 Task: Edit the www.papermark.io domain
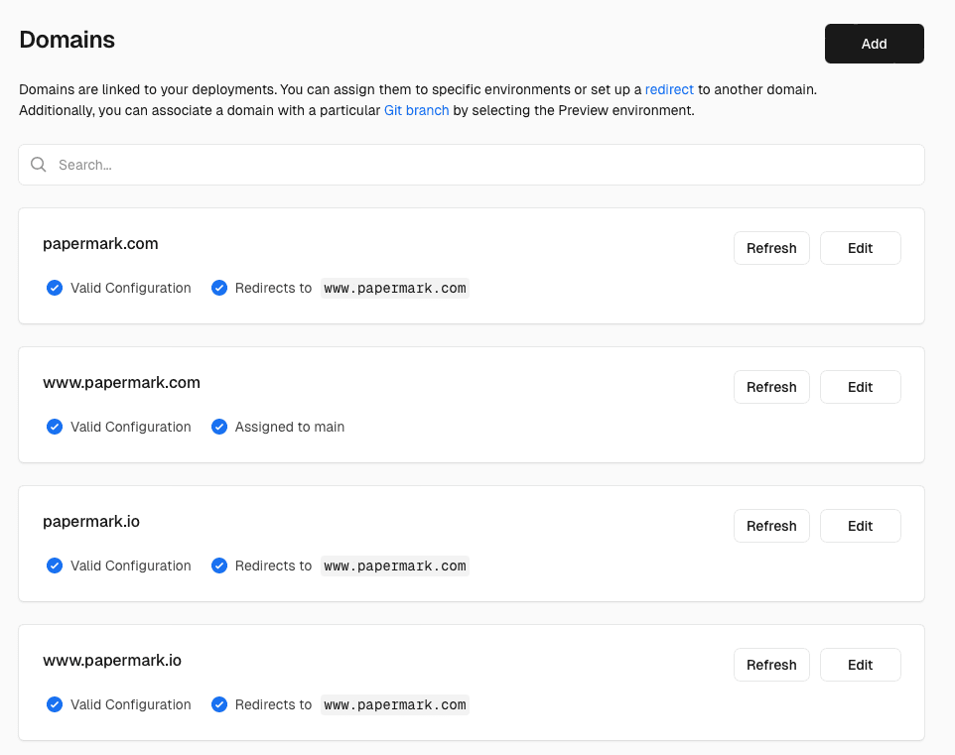pyautogui.click(x=860, y=665)
